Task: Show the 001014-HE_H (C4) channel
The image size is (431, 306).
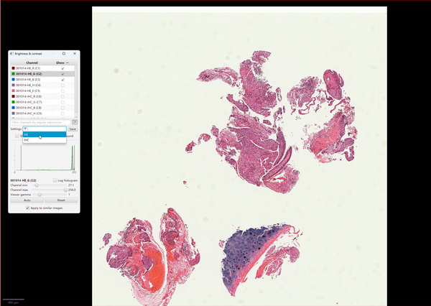Action: click(x=63, y=85)
